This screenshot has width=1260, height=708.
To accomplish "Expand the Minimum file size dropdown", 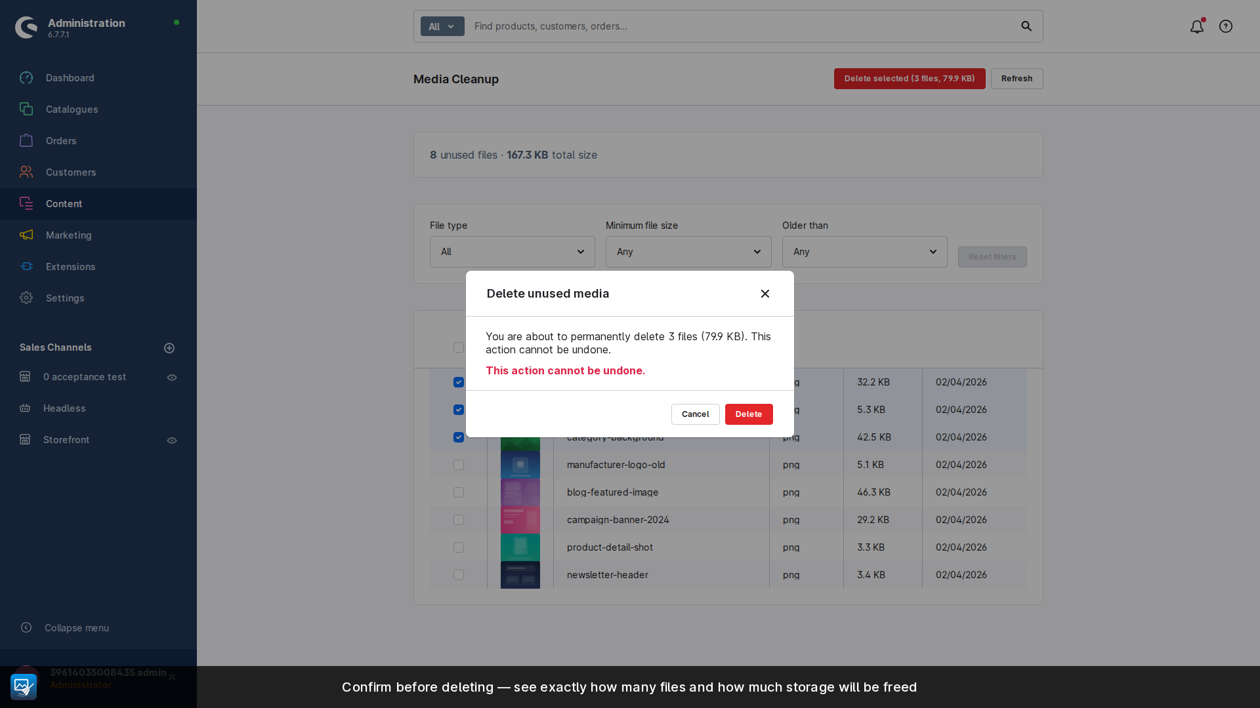I will click(688, 252).
